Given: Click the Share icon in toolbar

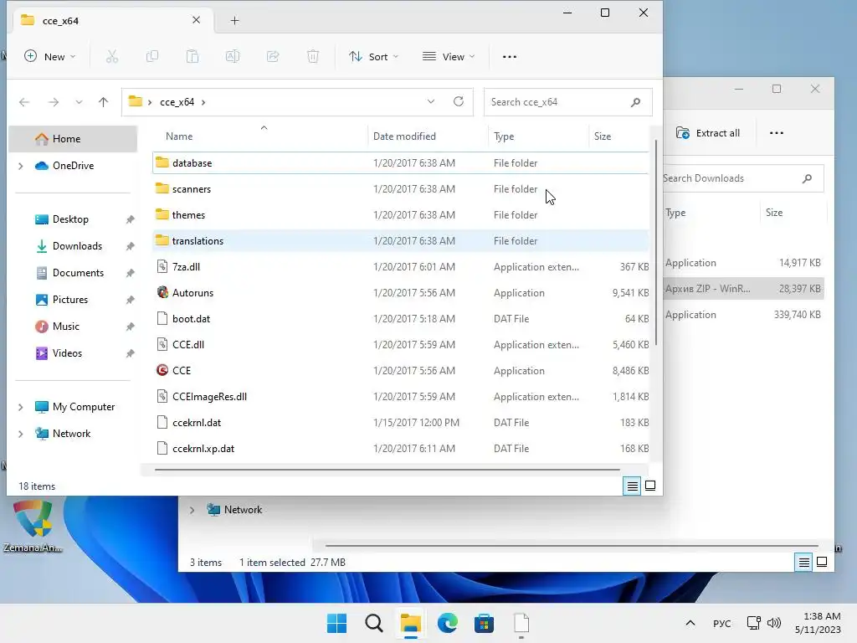Looking at the screenshot, I should [273, 56].
